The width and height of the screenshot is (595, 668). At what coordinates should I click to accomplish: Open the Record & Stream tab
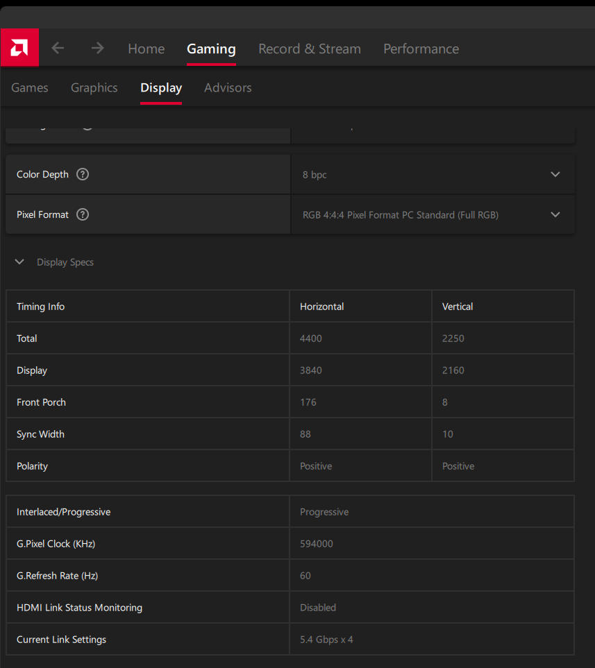(x=309, y=49)
